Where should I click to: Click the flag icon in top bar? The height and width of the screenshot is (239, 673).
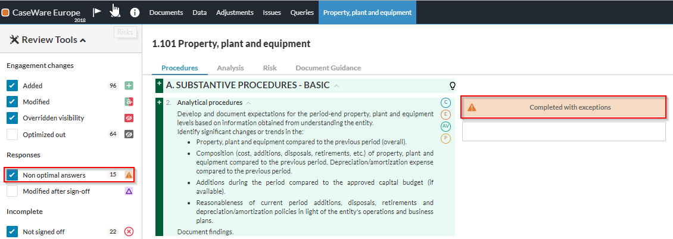97,12
